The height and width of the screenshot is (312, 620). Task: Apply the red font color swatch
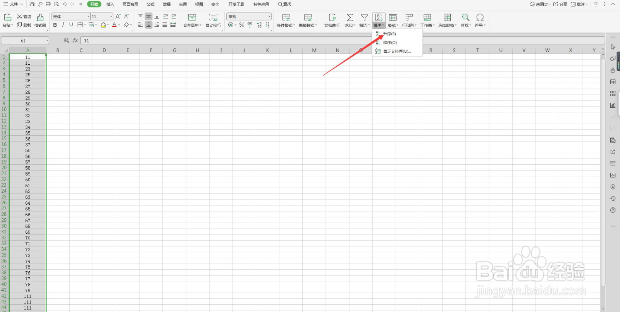[114, 25]
